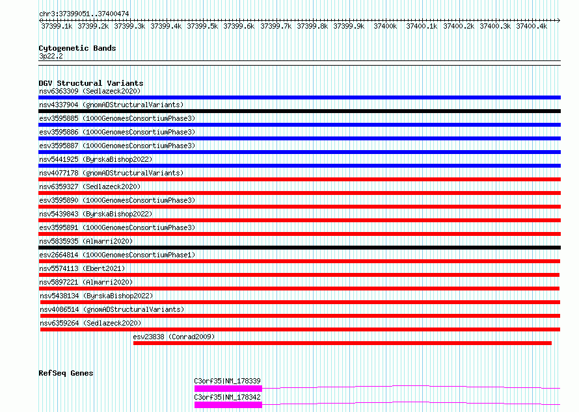Image resolution: width=579 pixels, height=412 pixels.
Task: Open the esv3595887 variant label
Action: click(x=117, y=146)
